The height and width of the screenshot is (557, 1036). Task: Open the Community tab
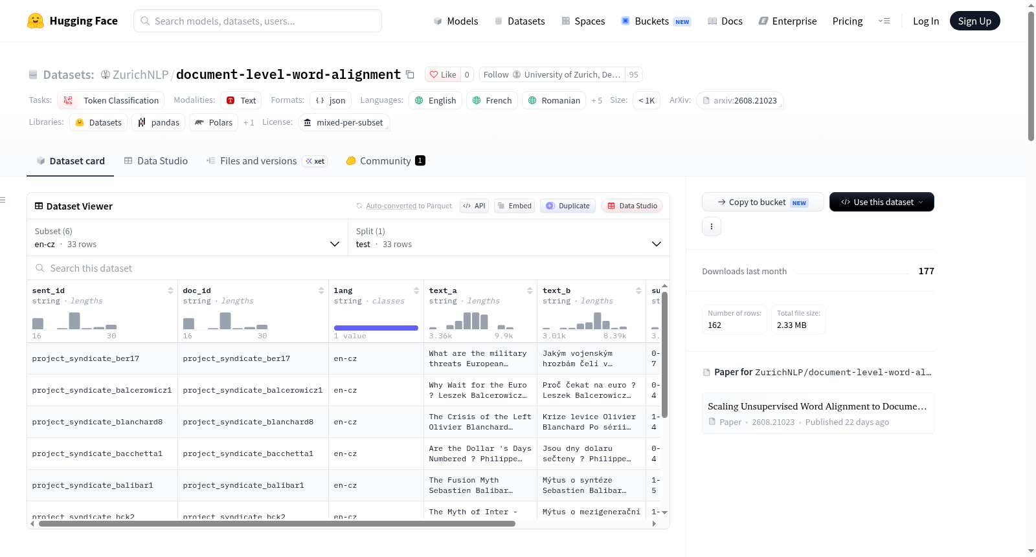click(385, 160)
